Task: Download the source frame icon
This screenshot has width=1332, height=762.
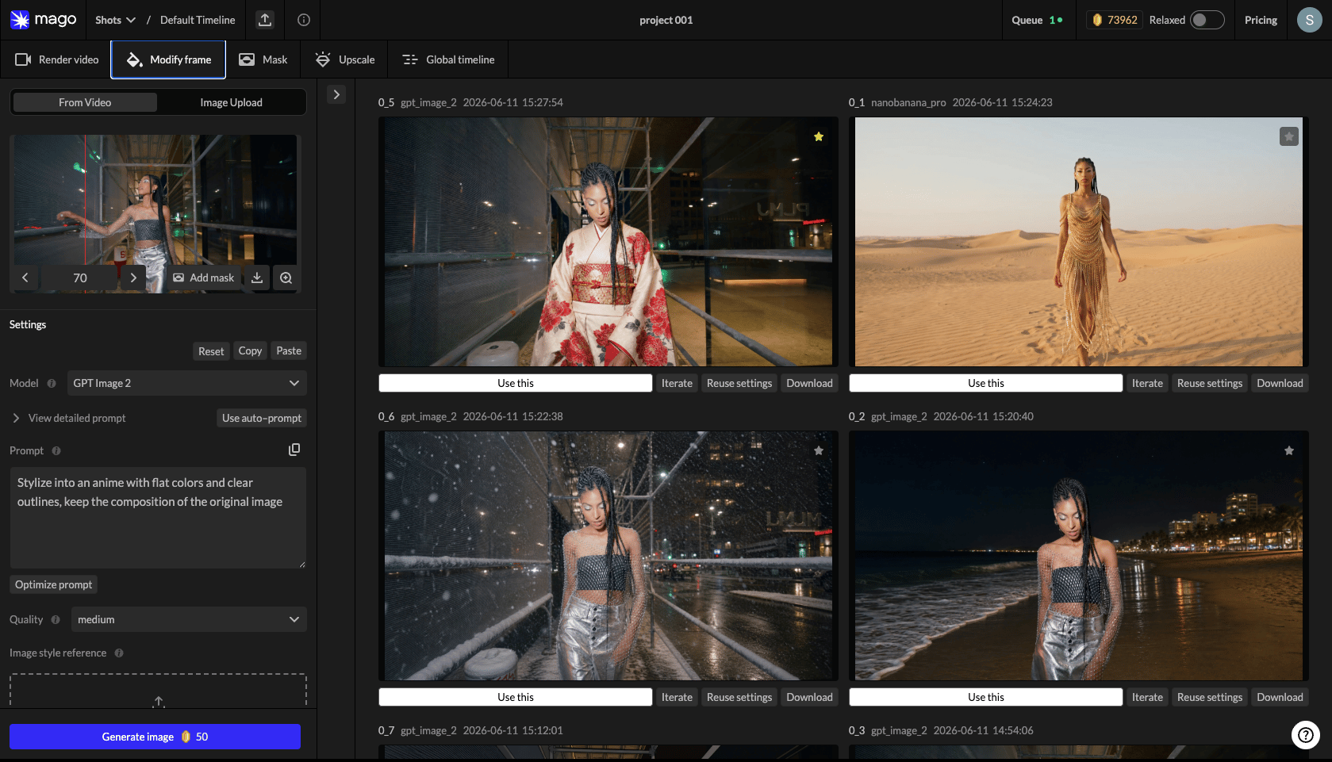Action: coord(257,278)
